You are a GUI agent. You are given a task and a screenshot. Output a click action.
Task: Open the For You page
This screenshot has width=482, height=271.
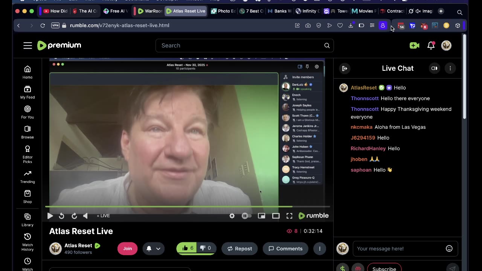pos(27,112)
